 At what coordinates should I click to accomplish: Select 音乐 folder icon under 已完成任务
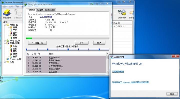tap(11, 51)
